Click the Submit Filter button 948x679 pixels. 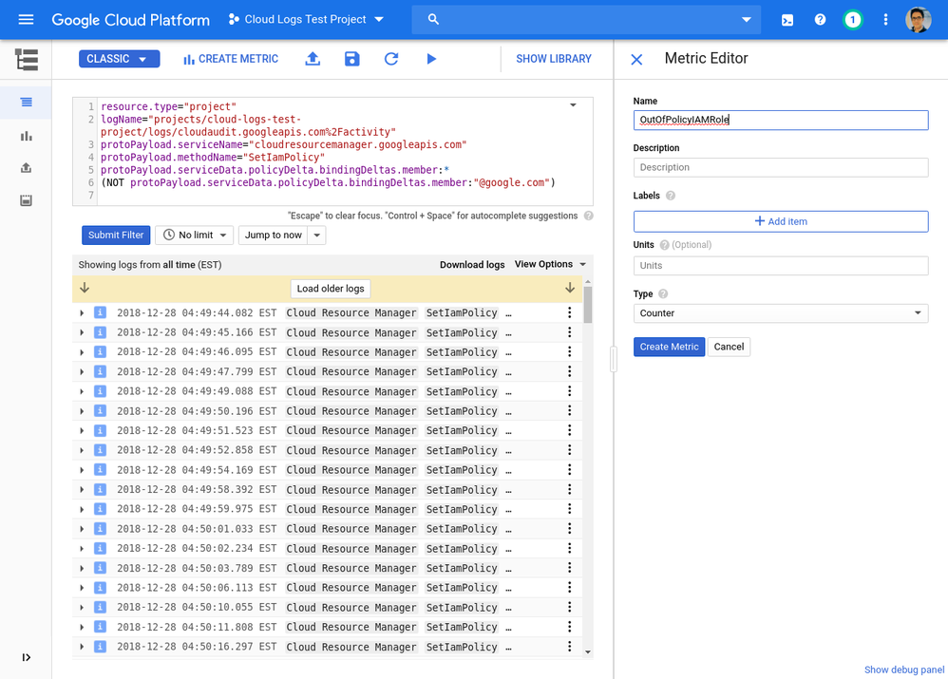coord(116,236)
